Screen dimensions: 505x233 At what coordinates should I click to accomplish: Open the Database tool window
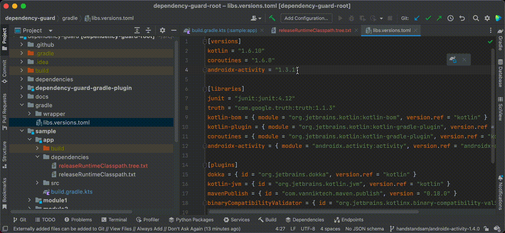[501, 73]
